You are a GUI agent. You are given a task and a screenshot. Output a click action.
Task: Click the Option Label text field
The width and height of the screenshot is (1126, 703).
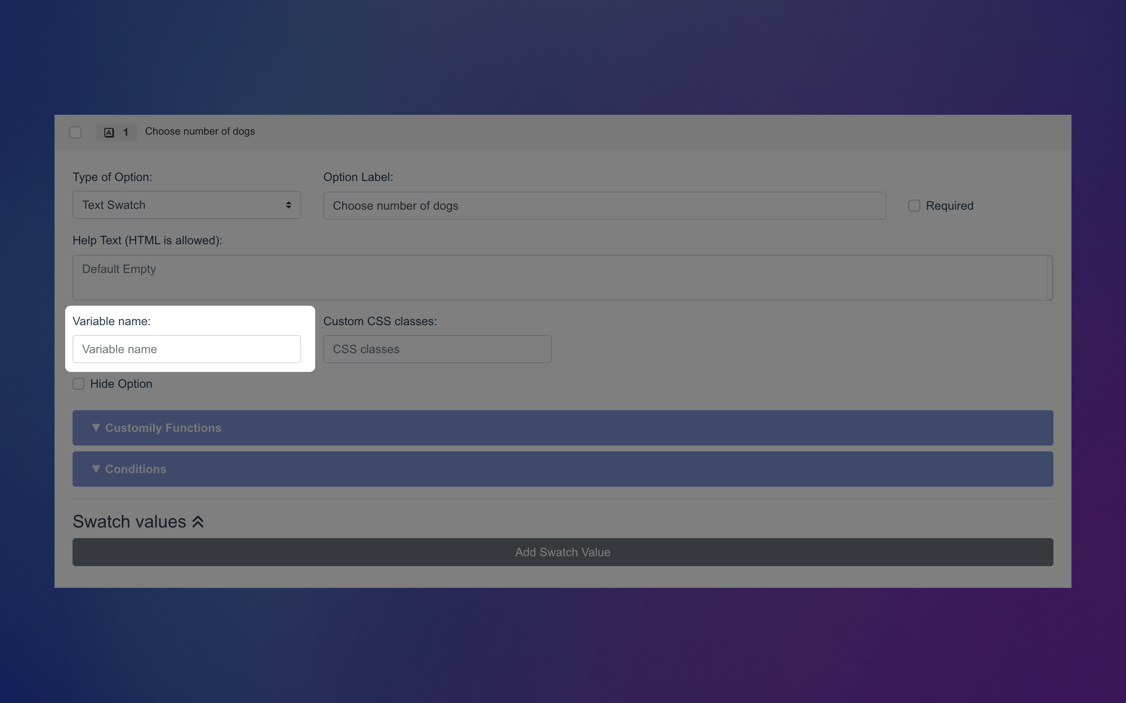[604, 206]
